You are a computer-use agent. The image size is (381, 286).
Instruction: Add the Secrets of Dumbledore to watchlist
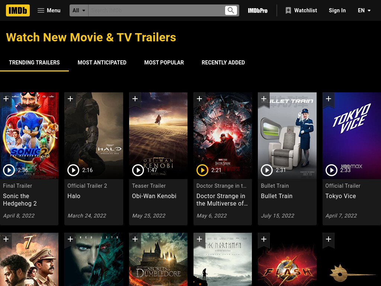coord(135,239)
